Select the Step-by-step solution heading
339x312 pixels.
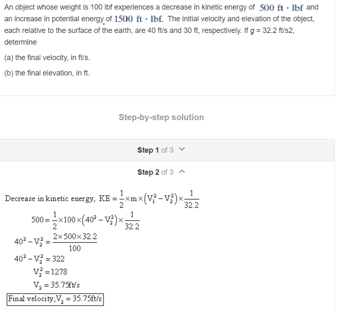(162, 117)
